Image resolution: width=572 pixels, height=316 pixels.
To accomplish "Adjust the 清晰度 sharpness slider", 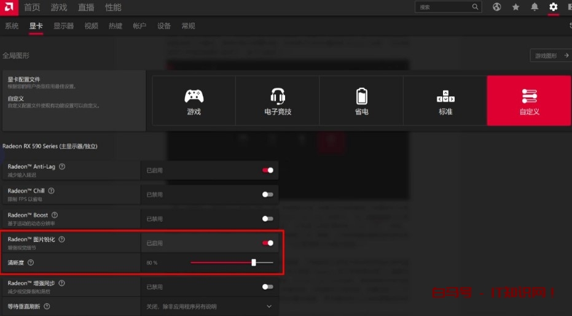I will (x=254, y=263).
